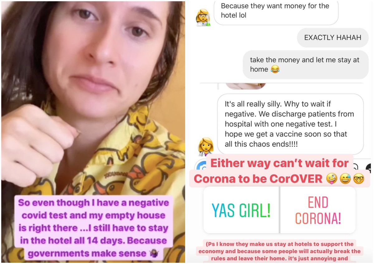The width and height of the screenshot is (374, 264).
Task: Tap the doctor avatar beside the silly message
Action: click(206, 147)
